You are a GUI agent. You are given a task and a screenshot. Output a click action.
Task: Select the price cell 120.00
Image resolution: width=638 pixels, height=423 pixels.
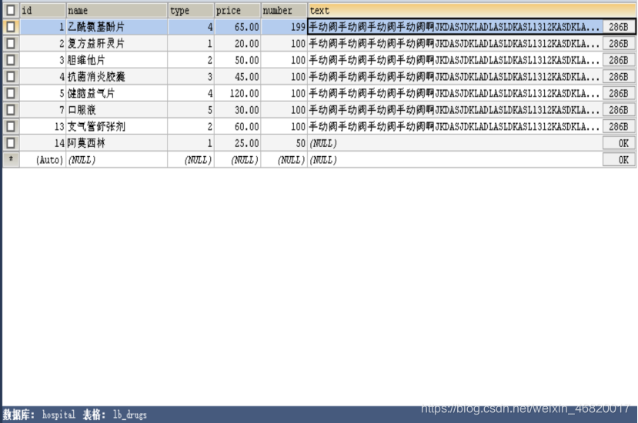click(x=237, y=93)
